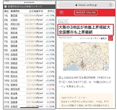This screenshot has height=110, width=117.
Task: Click the 都道府県 column header
Action: coord(15,11)
